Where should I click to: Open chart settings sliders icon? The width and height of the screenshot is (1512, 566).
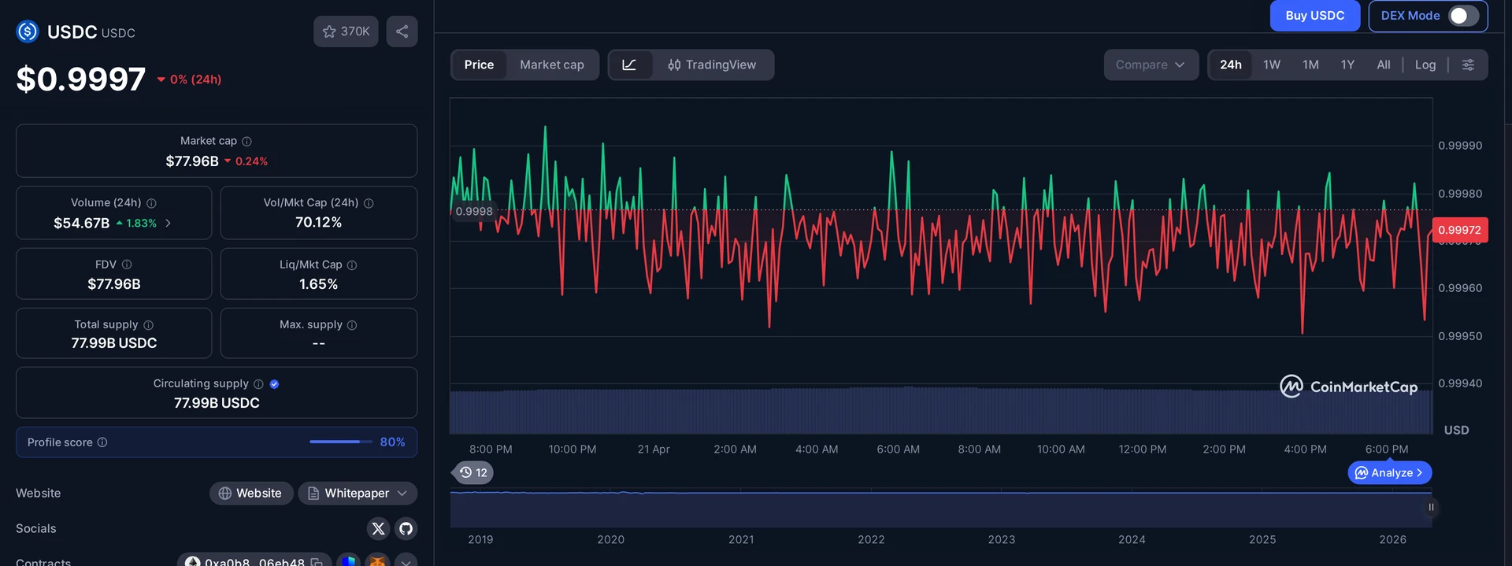coord(1468,65)
